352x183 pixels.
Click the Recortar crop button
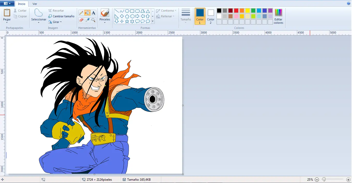(56, 11)
